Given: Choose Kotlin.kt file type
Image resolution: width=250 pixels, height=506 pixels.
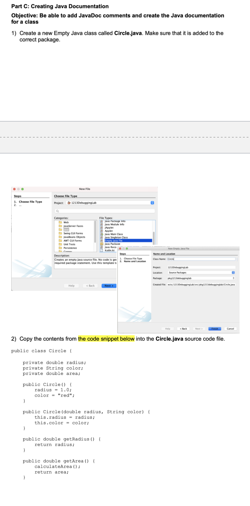Looking at the screenshot, I should [107, 251].
